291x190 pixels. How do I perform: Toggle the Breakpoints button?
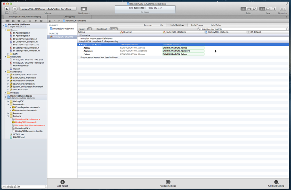(84, 9)
